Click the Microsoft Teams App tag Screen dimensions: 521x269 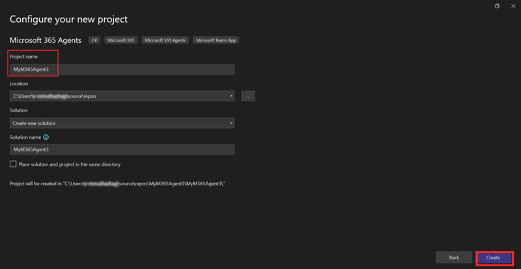[216, 40]
